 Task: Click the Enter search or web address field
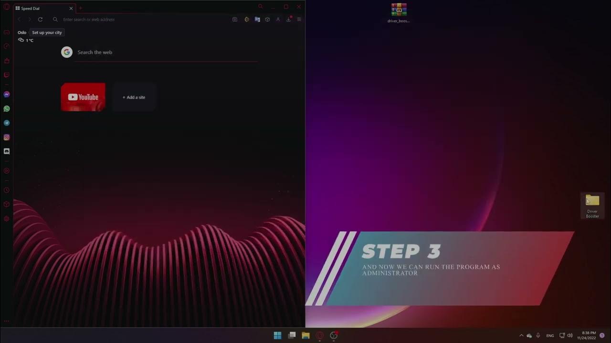pos(143,20)
